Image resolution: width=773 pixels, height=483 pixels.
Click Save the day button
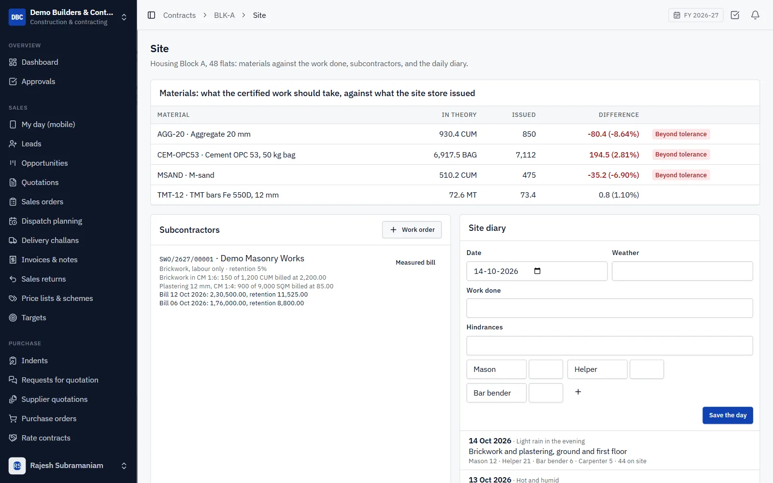pyautogui.click(x=728, y=415)
